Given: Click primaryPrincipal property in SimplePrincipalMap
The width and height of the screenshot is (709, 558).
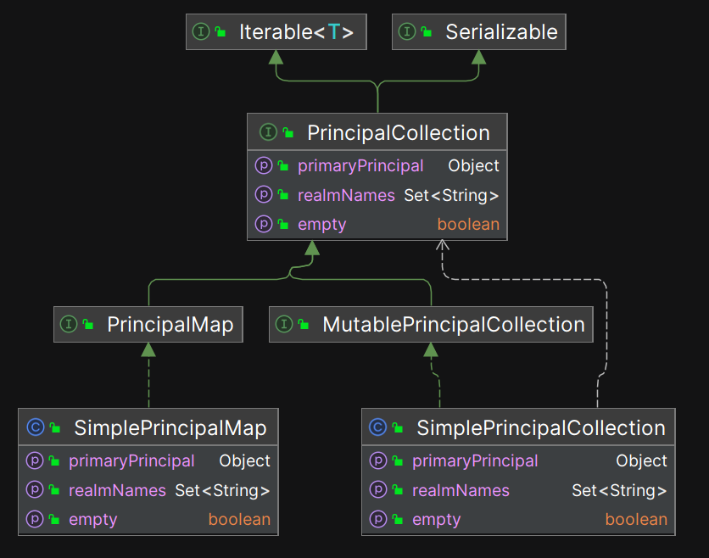Looking at the screenshot, I should pos(131,460).
